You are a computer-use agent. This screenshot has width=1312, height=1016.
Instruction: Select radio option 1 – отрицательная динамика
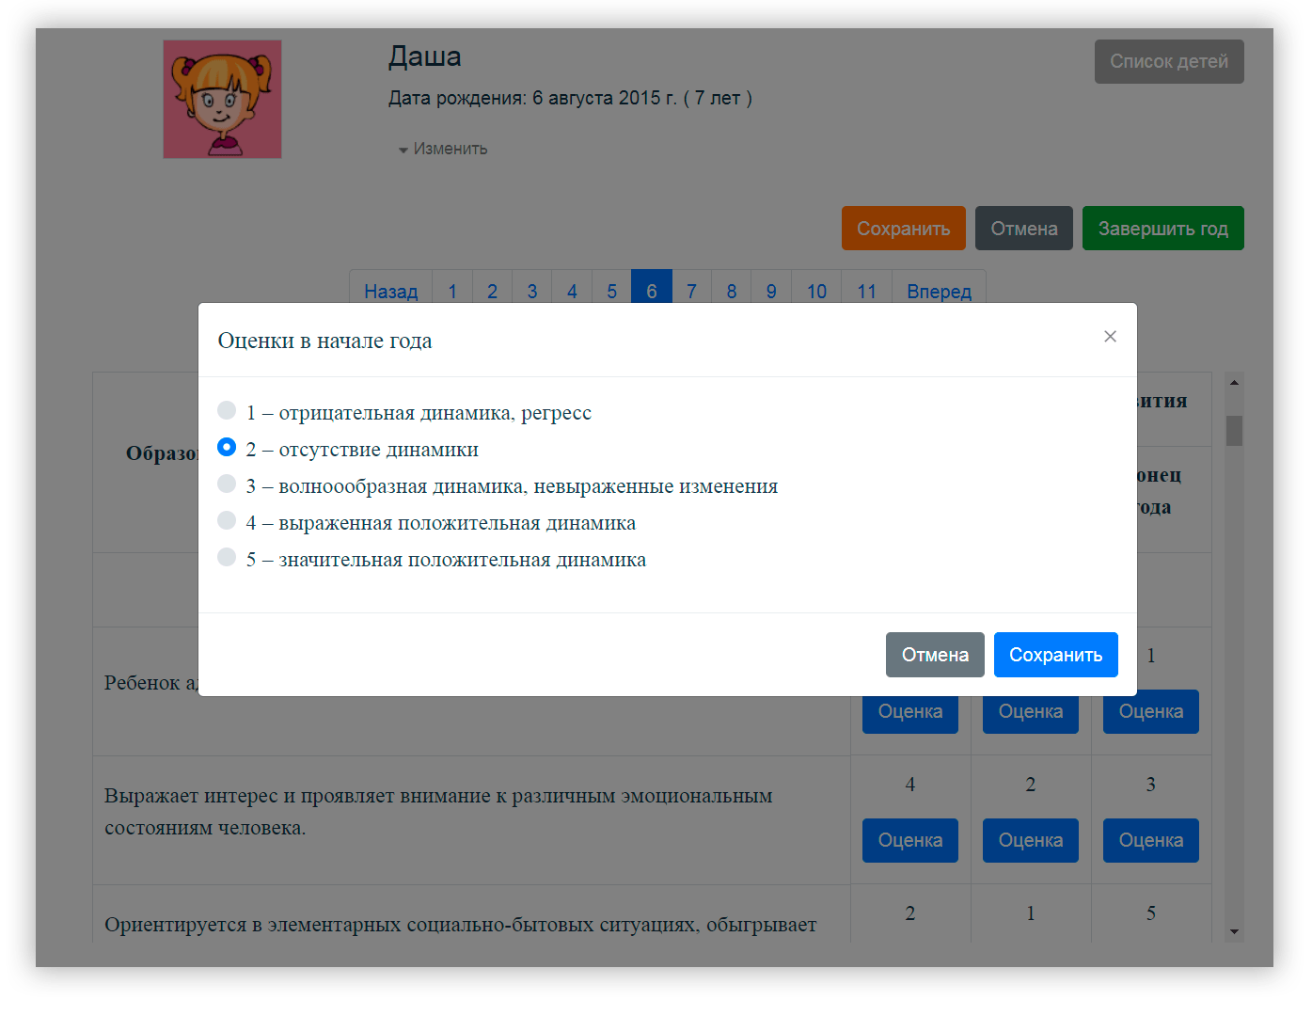coord(227,411)
